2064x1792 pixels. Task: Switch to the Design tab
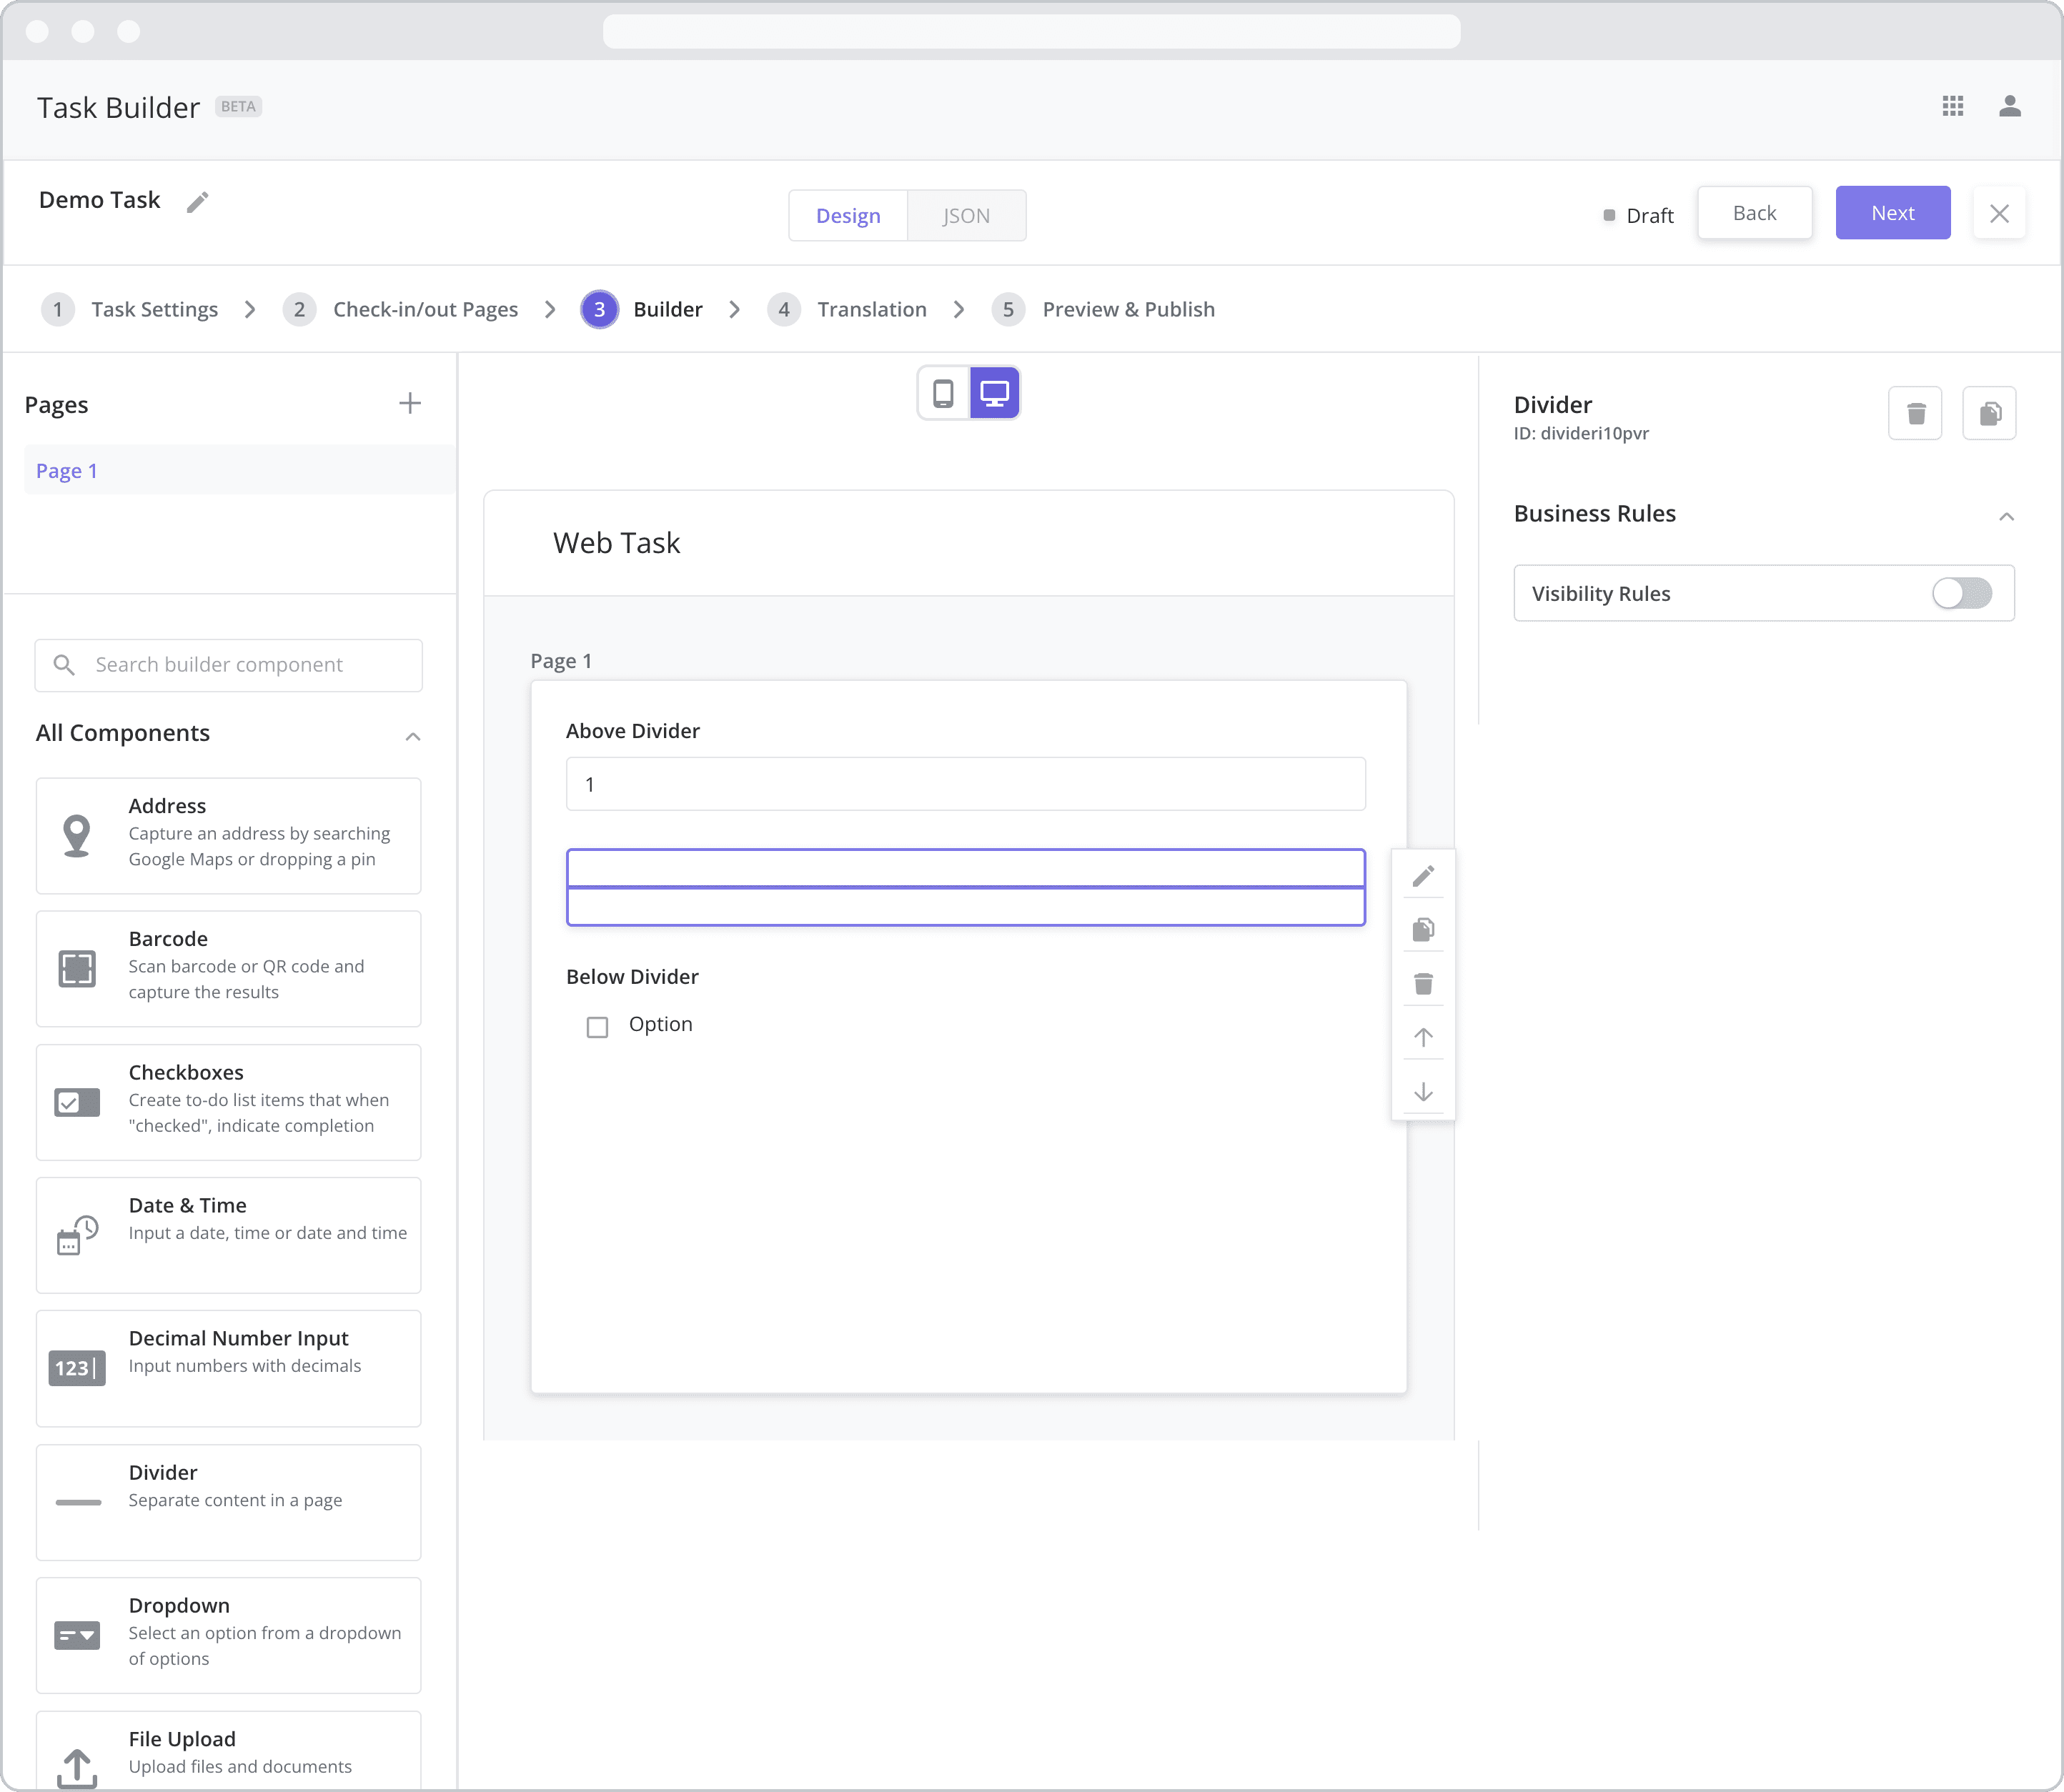(848, 215)
